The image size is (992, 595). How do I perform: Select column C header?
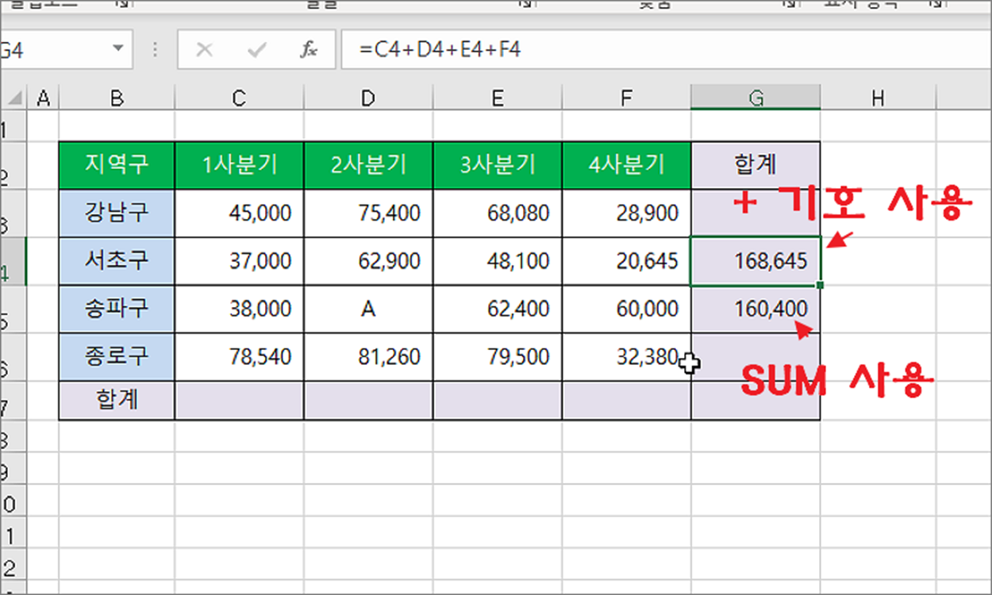tap(239, 98)
